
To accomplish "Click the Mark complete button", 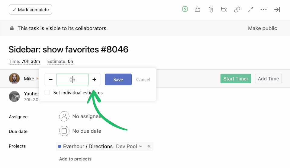I will [x=30, y=10].
